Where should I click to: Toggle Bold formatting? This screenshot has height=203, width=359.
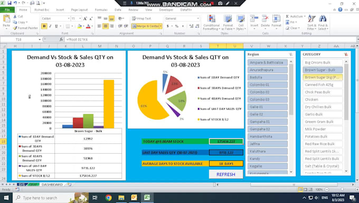44,26
